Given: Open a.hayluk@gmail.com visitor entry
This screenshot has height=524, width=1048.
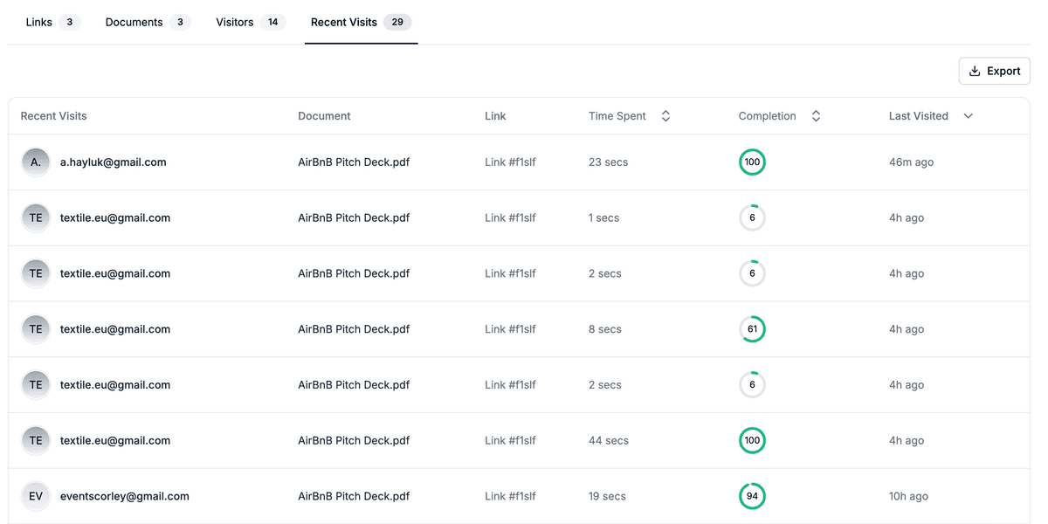Looking at the screenshot, I should point(113,162).
